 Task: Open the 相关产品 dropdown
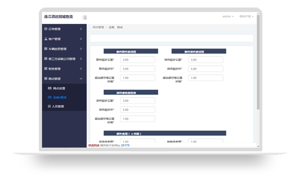coord(246,16)
